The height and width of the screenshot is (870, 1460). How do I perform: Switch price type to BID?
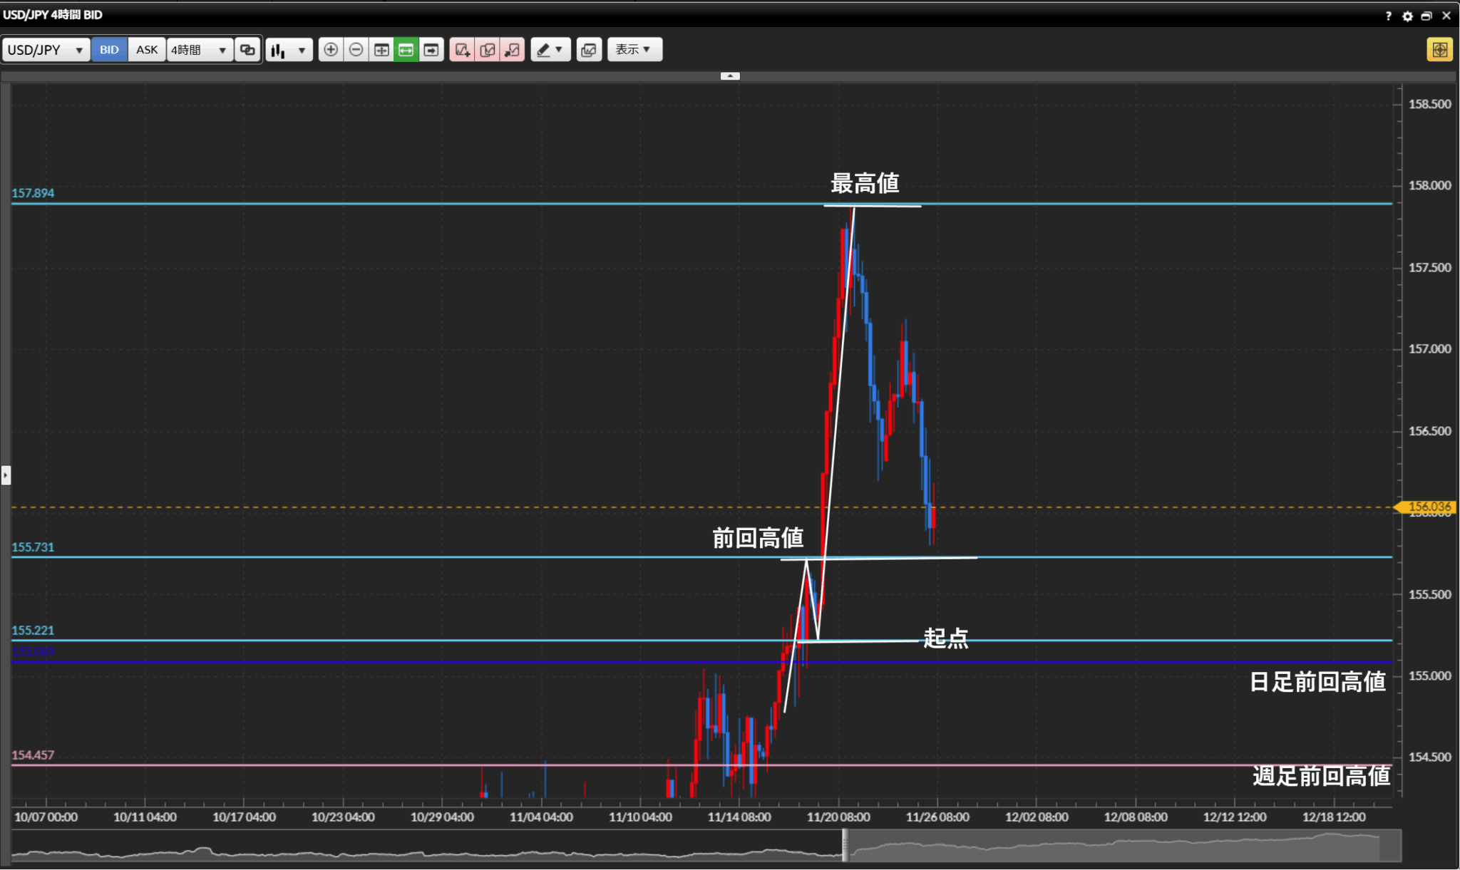[x=109, y=50]
